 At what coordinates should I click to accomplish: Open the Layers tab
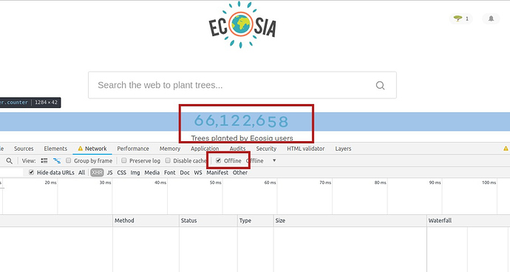[343, 149]
